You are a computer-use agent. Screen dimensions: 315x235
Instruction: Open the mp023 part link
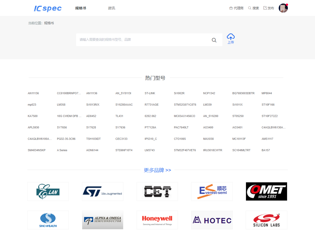(x=32, y=105)
